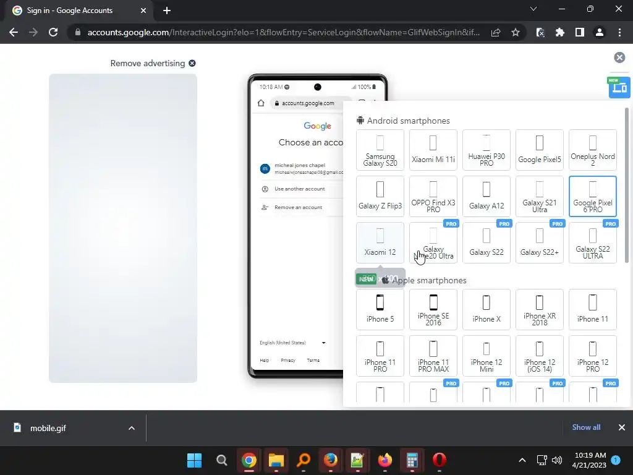Open the Help link on sign-in page
This screenshot has height=475, width=633.
[x=265, y=361]
